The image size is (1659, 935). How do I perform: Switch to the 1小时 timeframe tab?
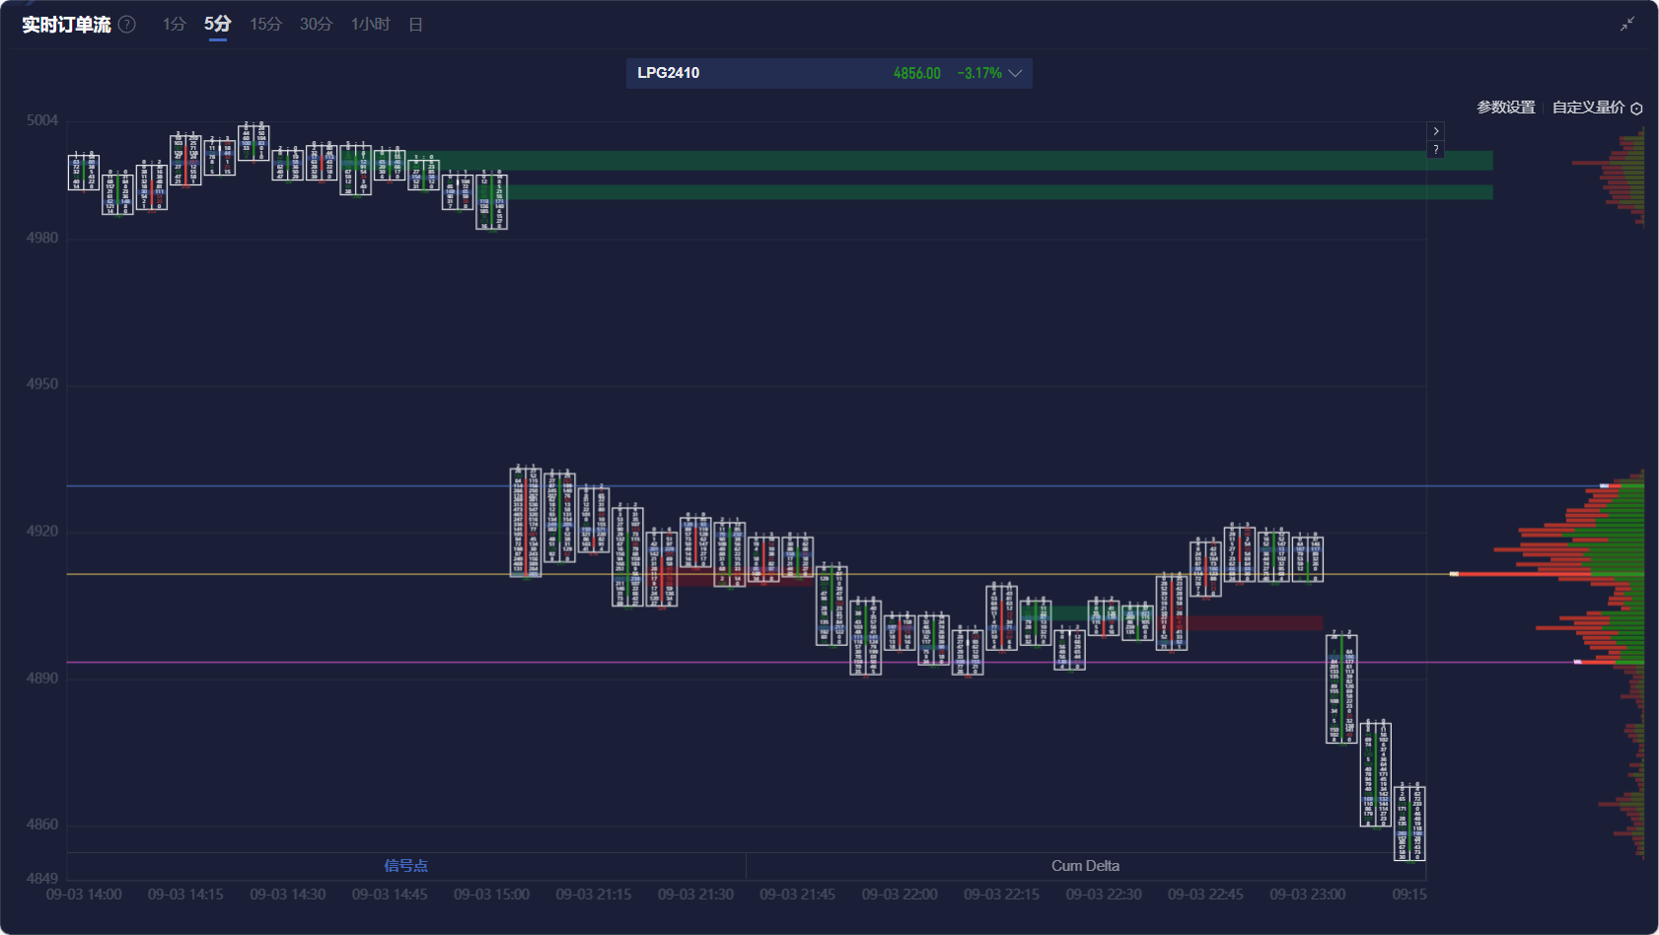point(371,24)
